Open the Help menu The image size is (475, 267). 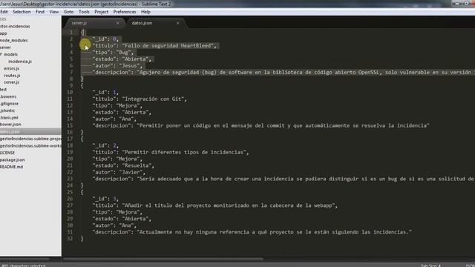(x=145, y=12)
